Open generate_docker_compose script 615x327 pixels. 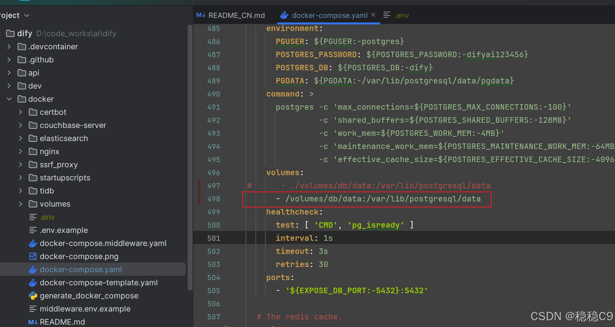[x=89, y=296]
